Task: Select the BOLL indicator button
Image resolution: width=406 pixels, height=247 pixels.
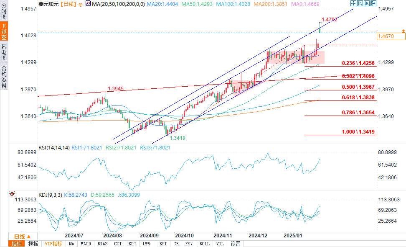Action: (x=205, y=244)
